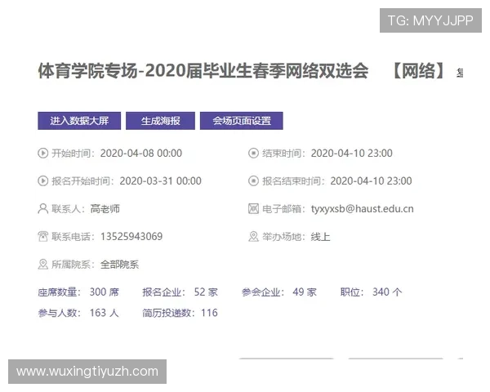Click the play icon beside 报名开始时间
The width and height of the screenshot is (490, 392).
click(42, 181)
